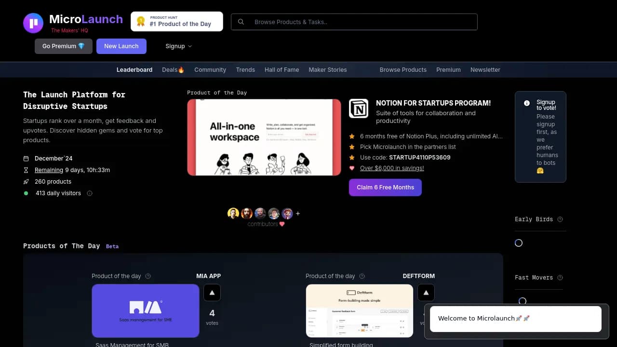Open the Deals tab
The width and height of the screenshot is (617, 347).
(174, 70)
